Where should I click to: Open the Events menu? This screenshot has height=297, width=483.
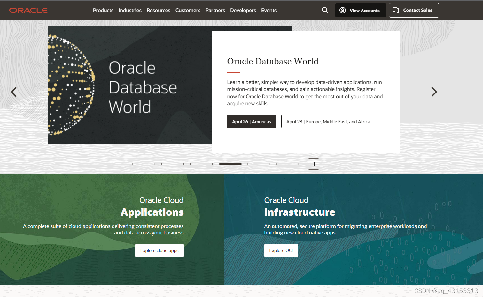coord(269,10)
